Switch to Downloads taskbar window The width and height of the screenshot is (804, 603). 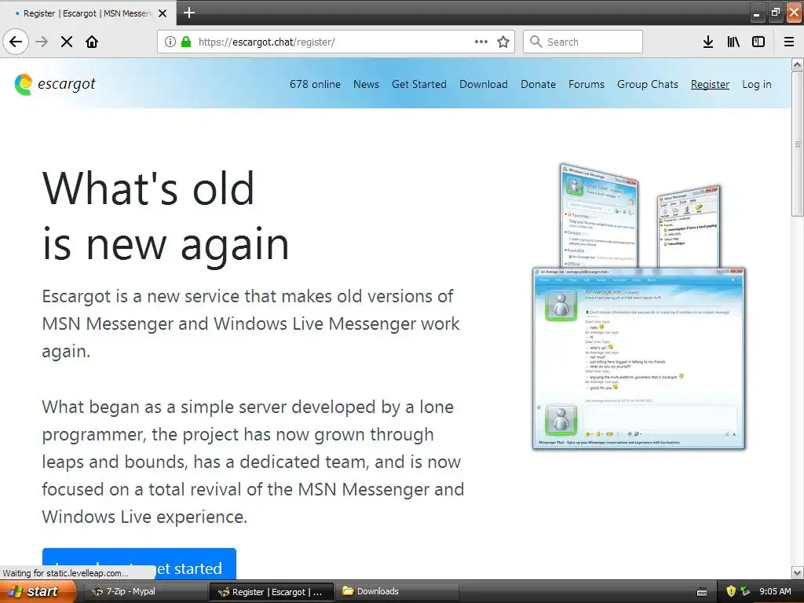[x=396, y=591]
